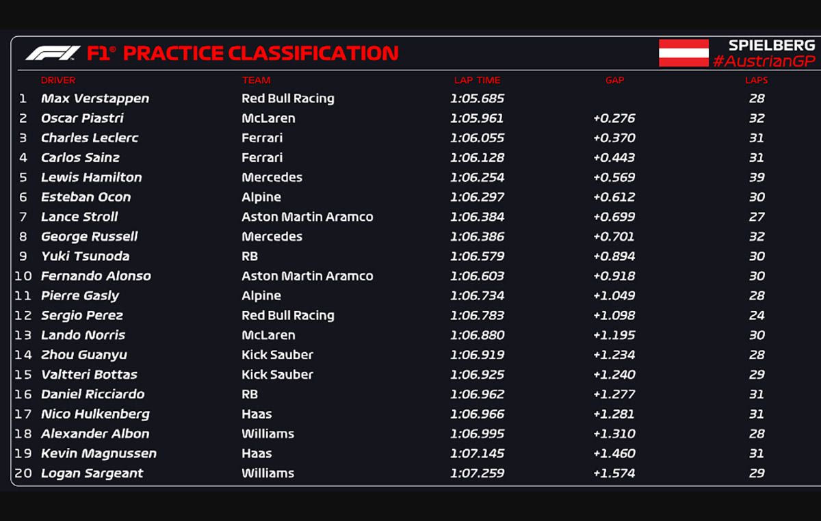
Task: Click the GAP column header
Action: 614,80
